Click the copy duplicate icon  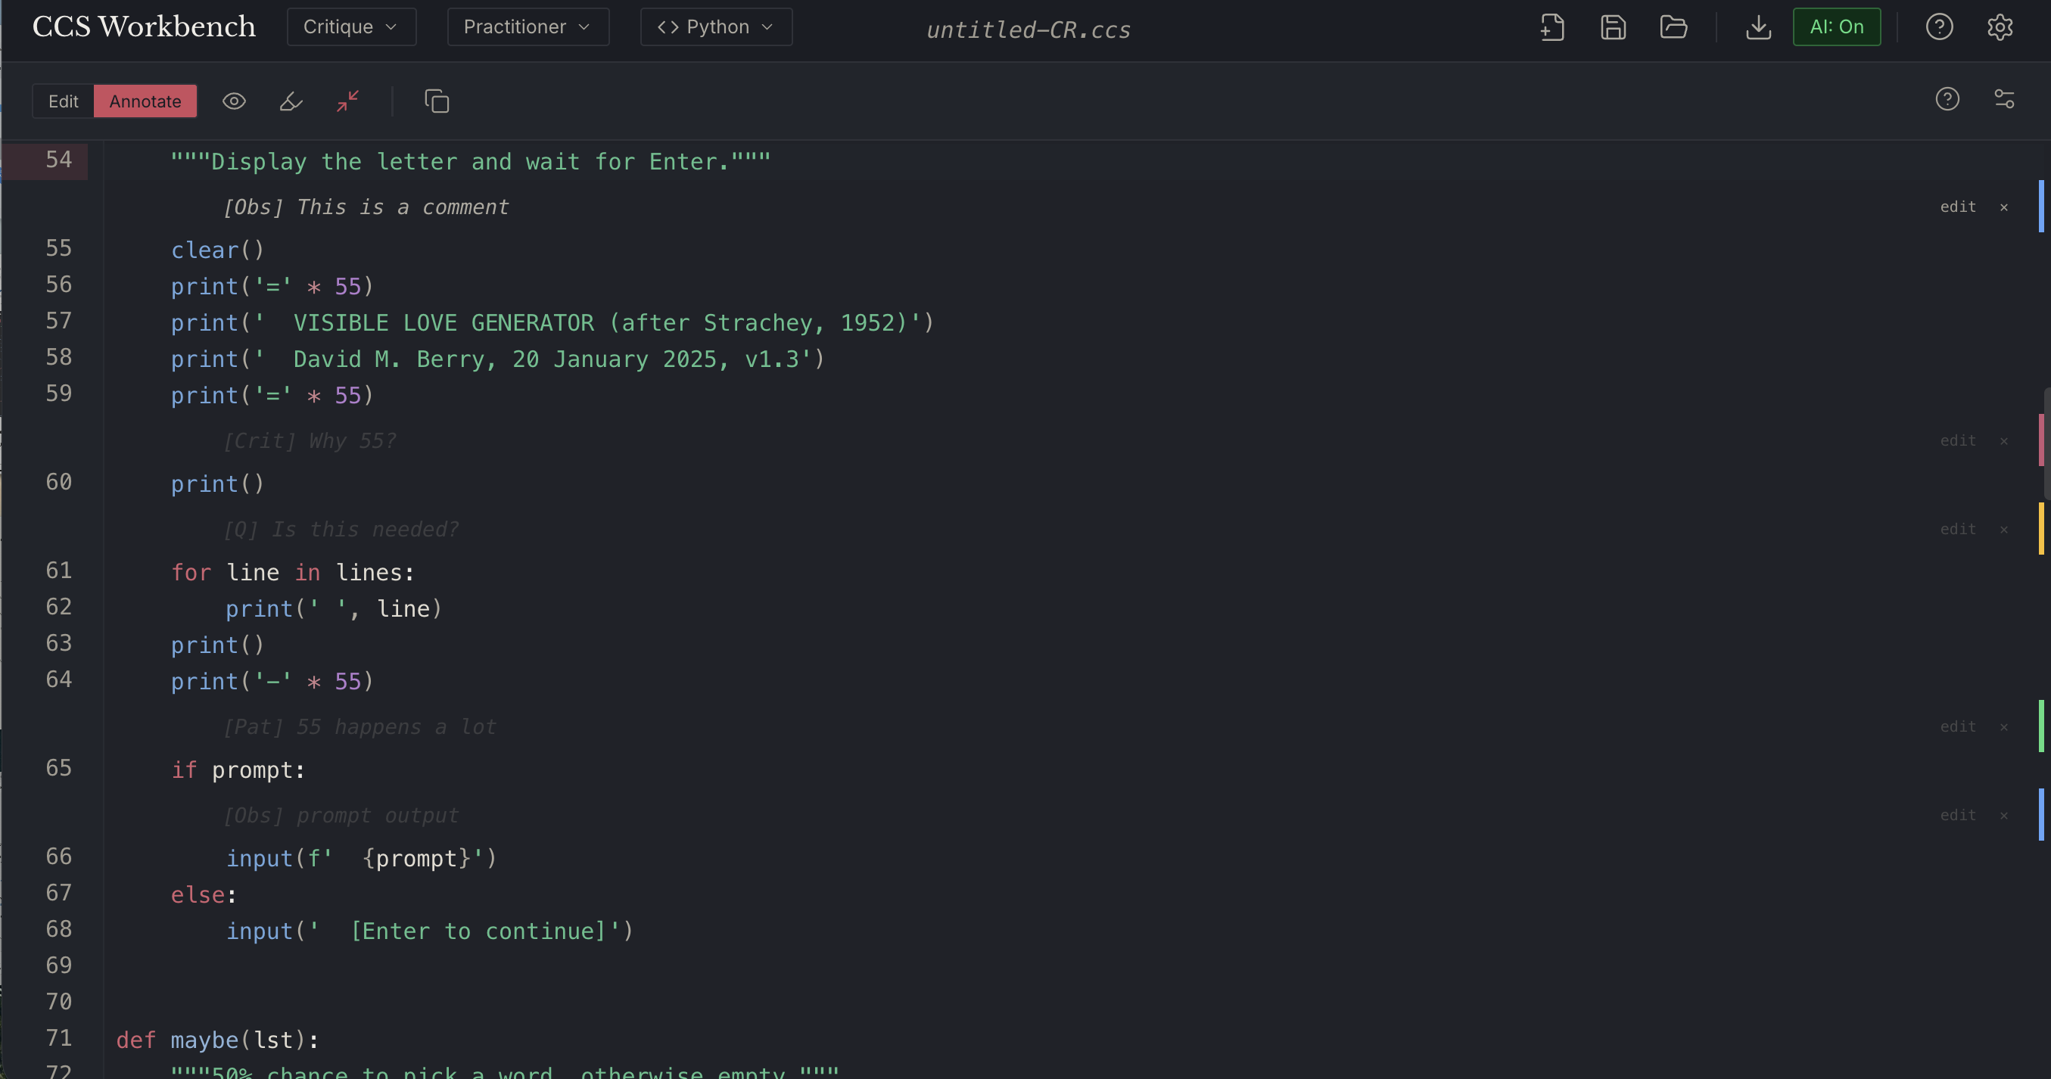pos(437,101)
